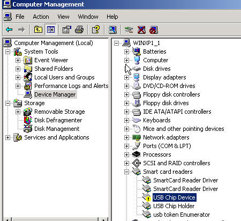241x221 pixels.
Task: Click the Keyboards category icon
Action: point(137,120)
